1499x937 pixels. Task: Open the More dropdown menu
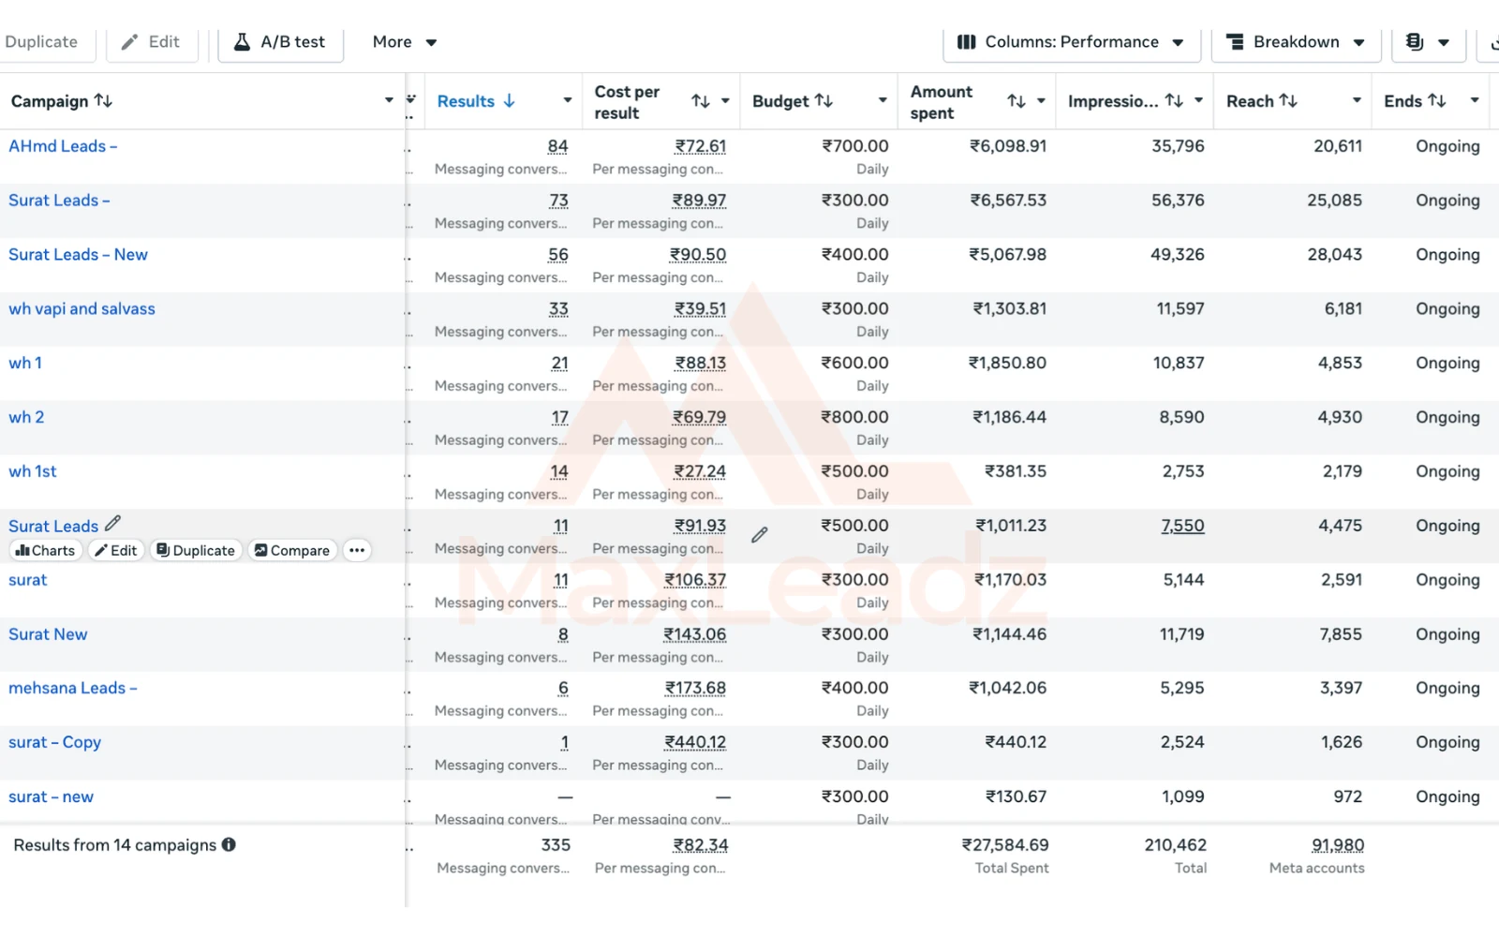405,42
